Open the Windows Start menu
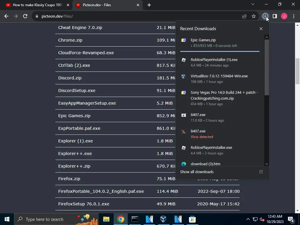This screenshot has width=300, height=225. pos(7,219)
